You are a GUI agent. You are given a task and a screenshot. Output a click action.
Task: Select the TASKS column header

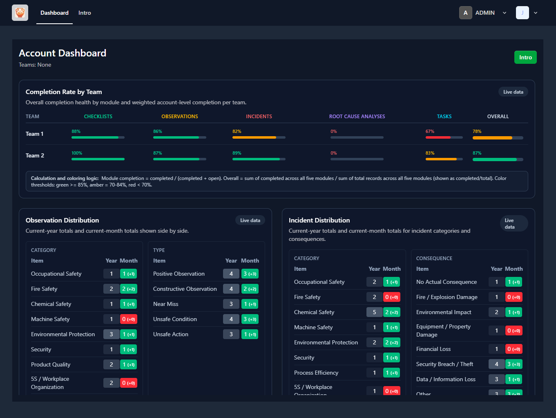click(444, 117)
